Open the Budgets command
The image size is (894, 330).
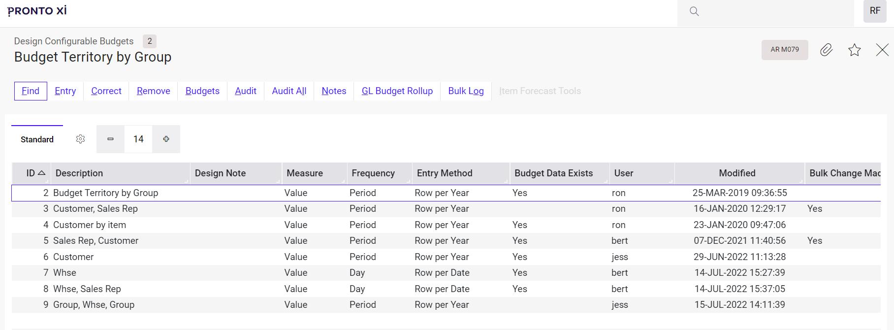pyautogui.click(x=202, y=91)
